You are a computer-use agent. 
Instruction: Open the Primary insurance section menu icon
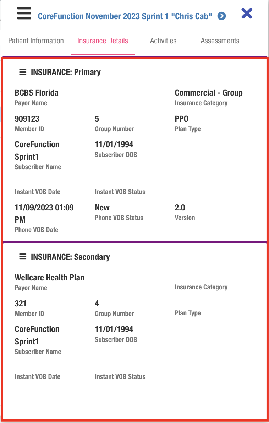tap(23, 72)
